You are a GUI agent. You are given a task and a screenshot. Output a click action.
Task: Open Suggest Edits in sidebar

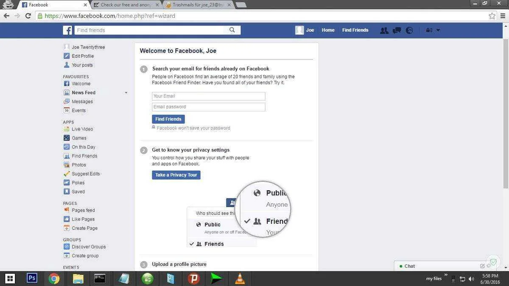(86, 173)
